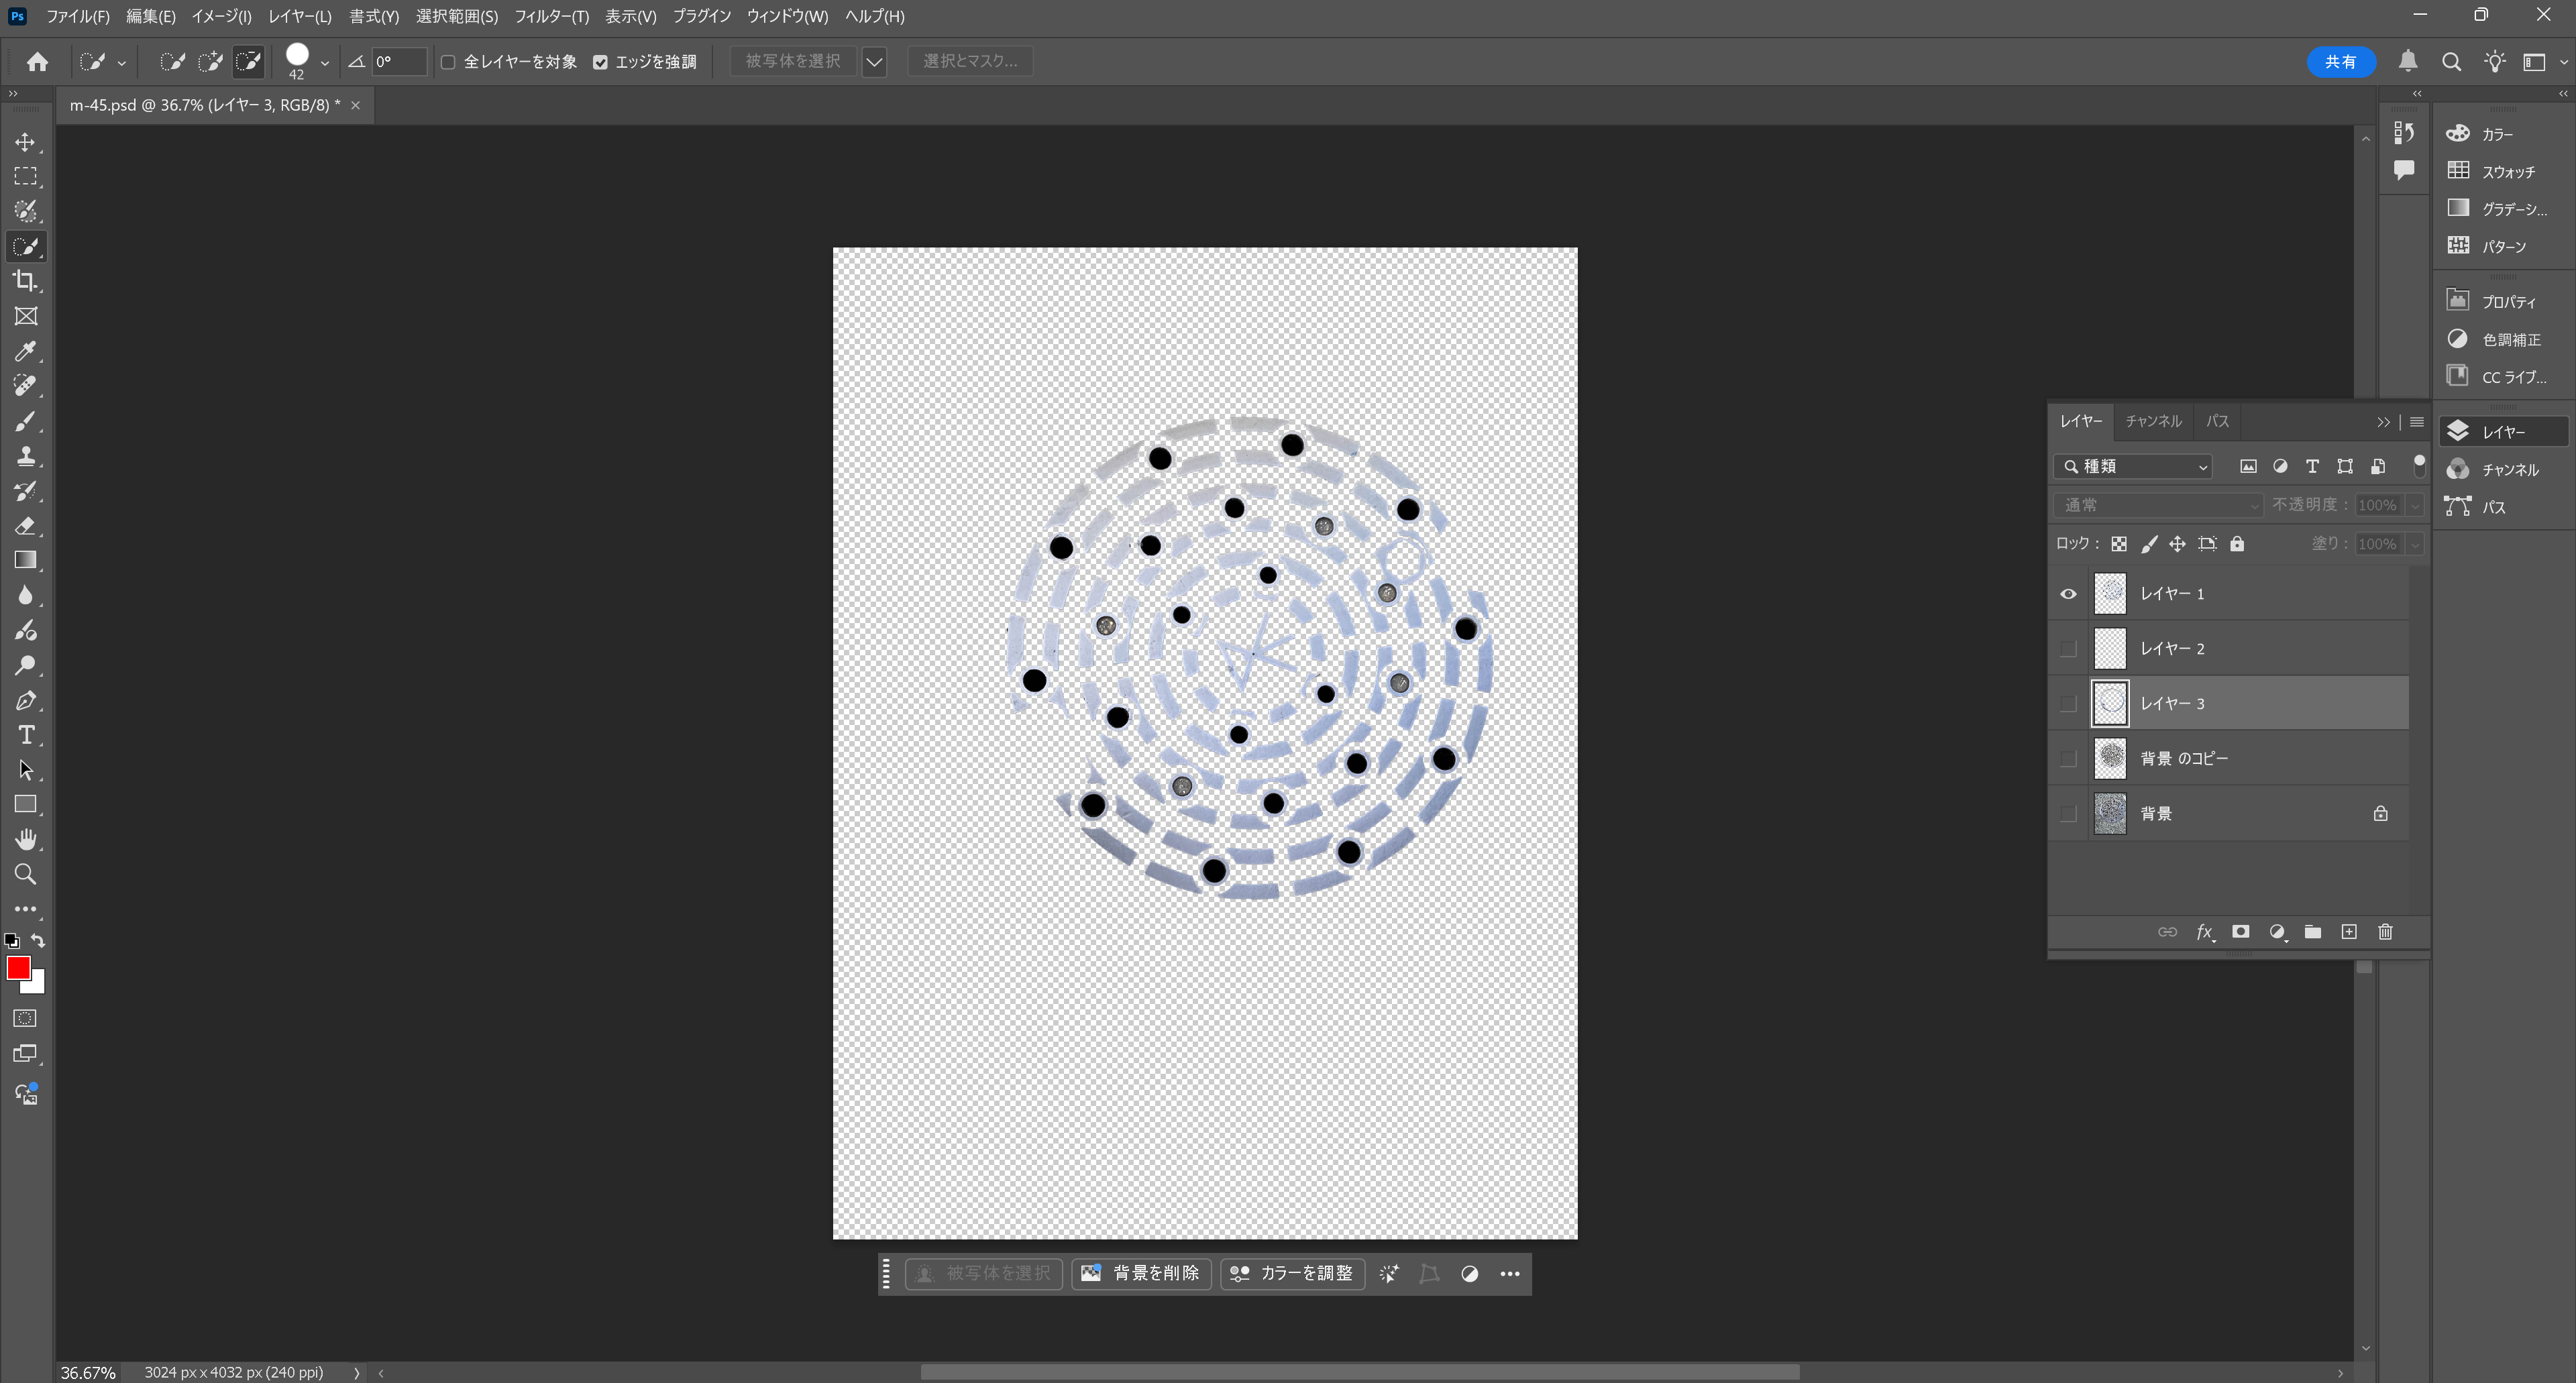Open the Search magnifier in top bar

tap(2451, 62)
